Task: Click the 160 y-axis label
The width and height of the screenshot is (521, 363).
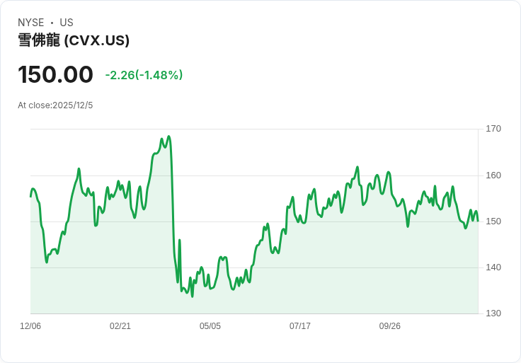Action: tap(493, 175)
